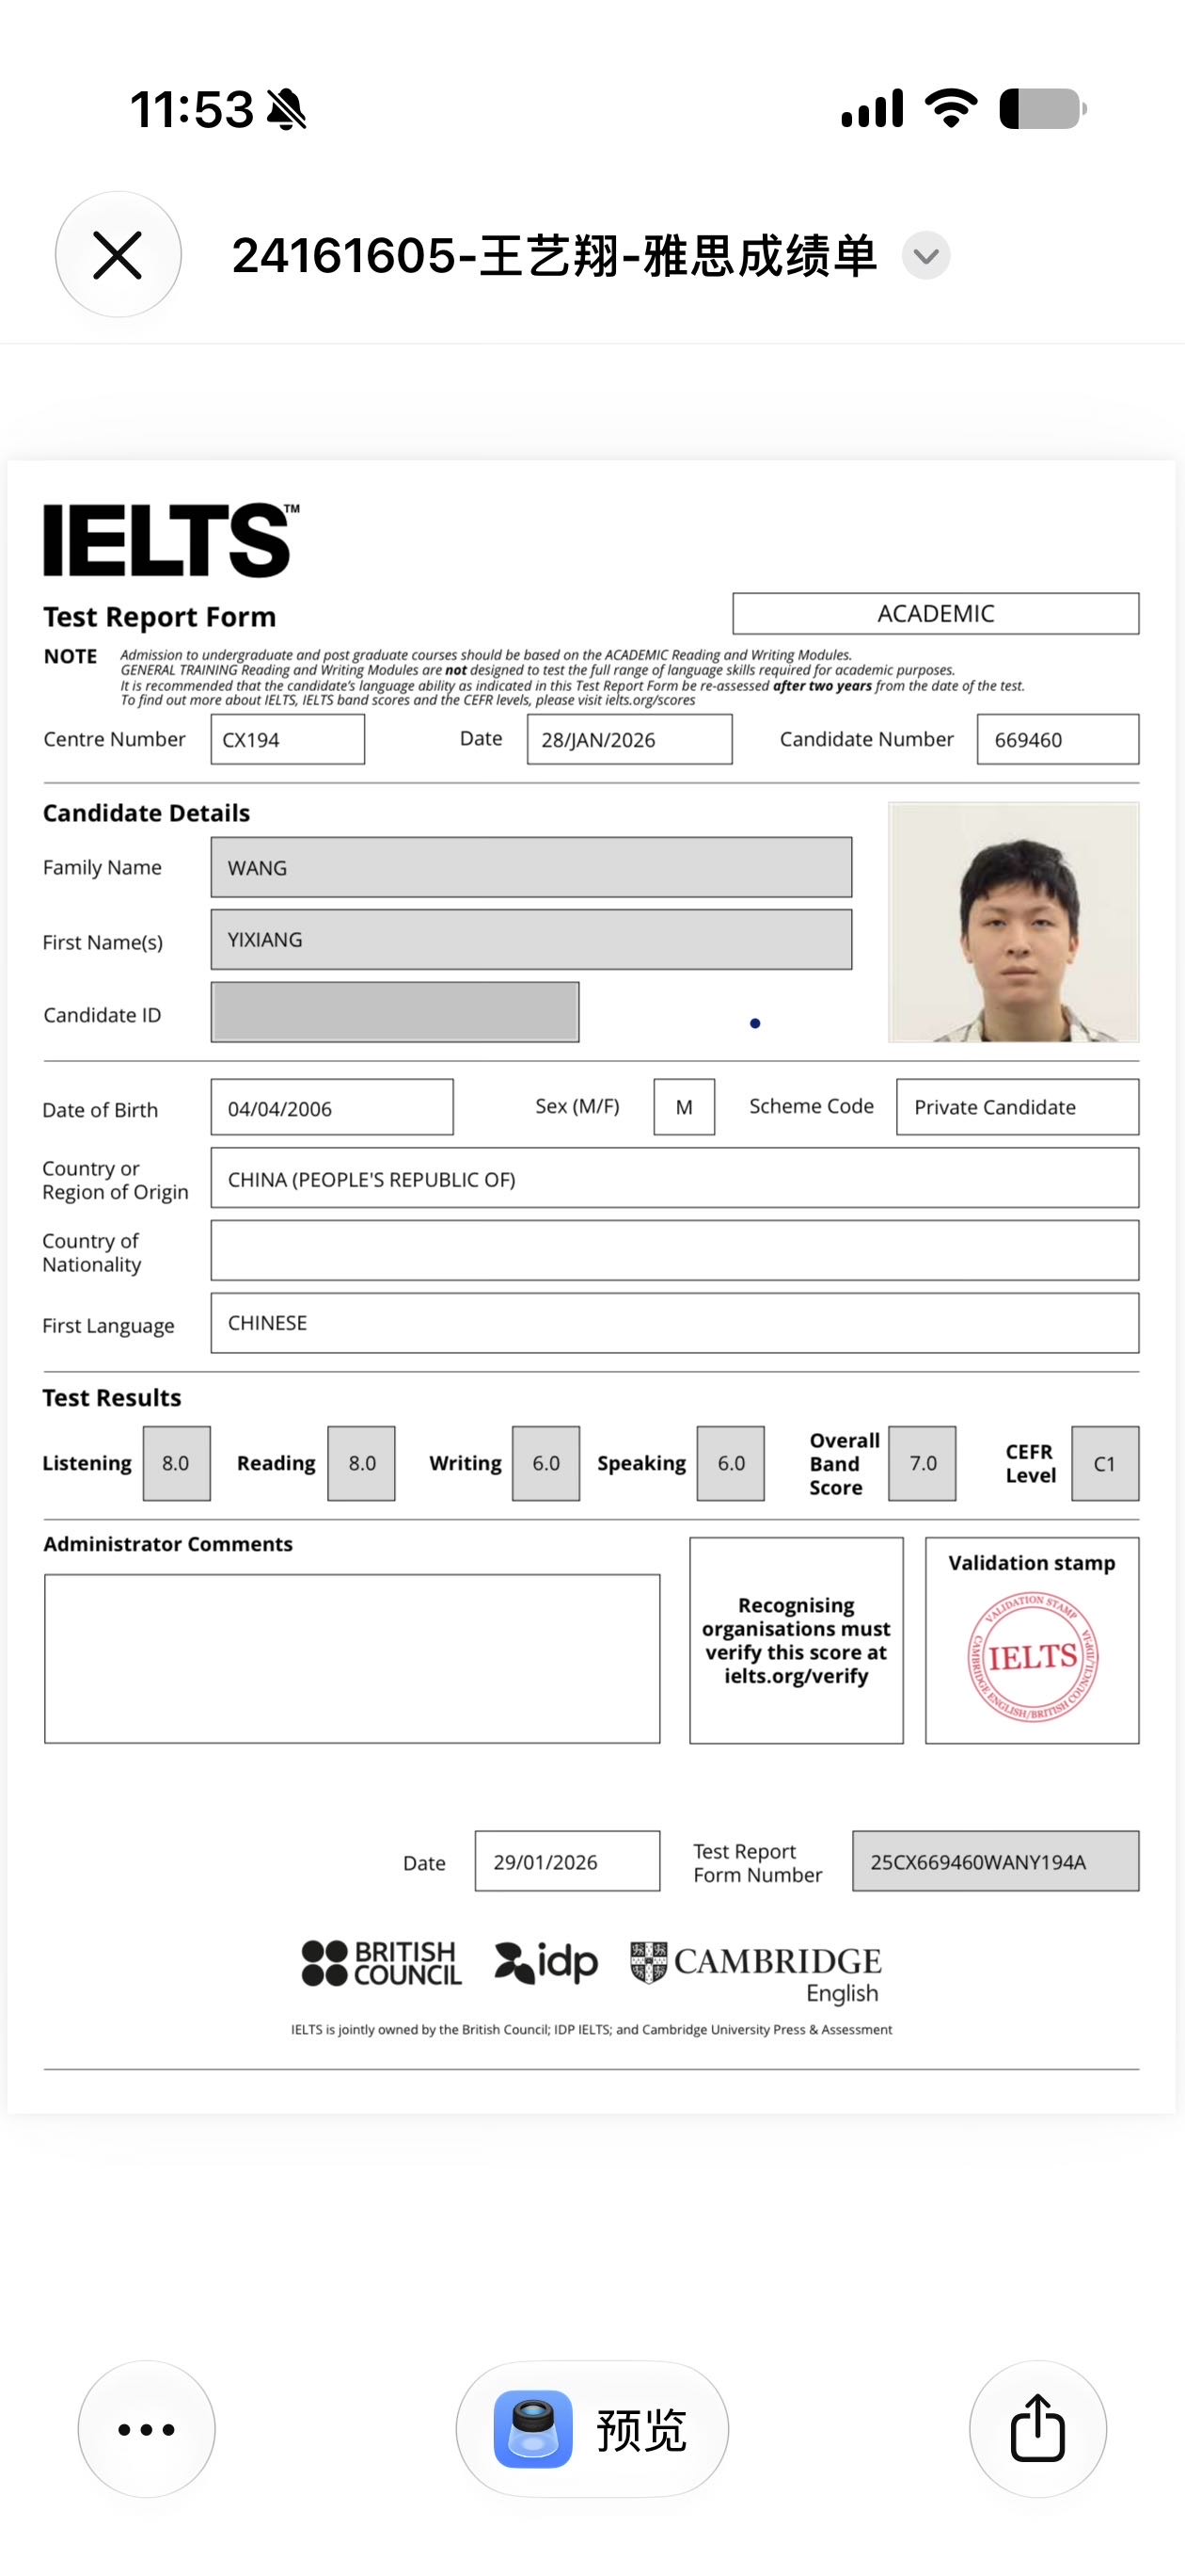Tap First Language value CHINESE
Image resolution: width=1185 pixels, height=2576 pixels.
click(x=674, y=1323)
